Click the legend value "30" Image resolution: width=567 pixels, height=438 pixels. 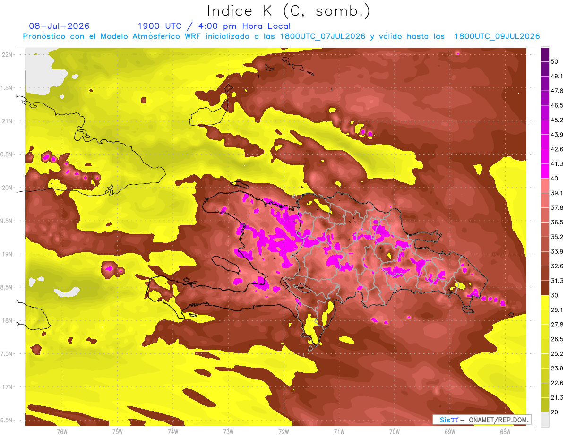tap(555, 295)
